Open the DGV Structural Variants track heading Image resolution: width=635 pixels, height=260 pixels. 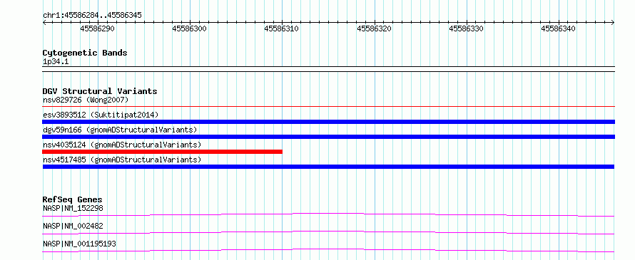pyautogui.click(x=100, y=91)
